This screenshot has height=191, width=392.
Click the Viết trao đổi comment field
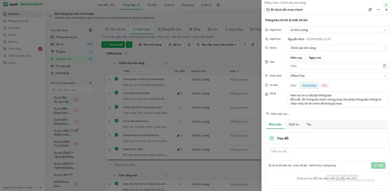[327, 154]
